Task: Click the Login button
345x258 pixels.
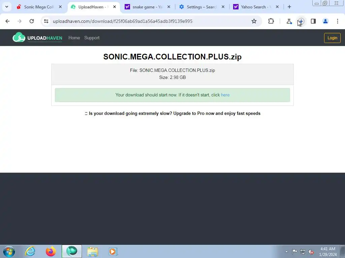Action: pos(332,38)
